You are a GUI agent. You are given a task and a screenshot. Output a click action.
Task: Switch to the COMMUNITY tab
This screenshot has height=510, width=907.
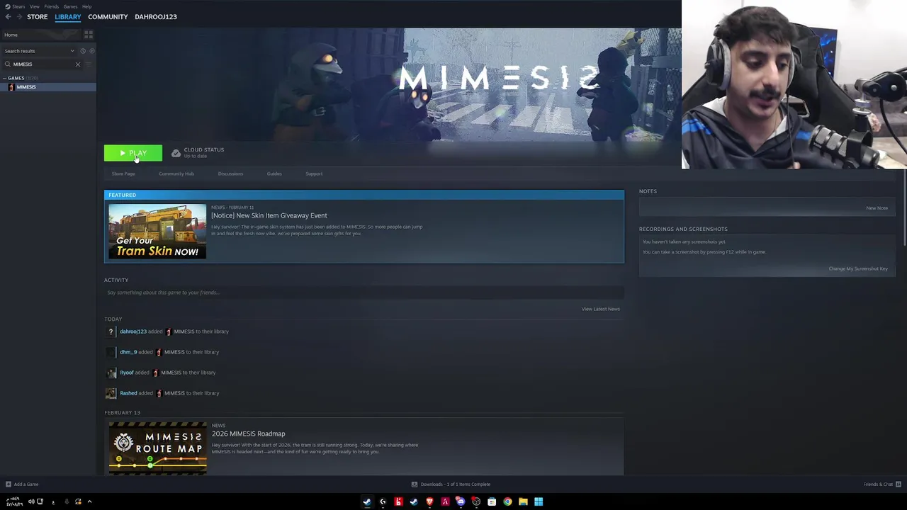108,16
